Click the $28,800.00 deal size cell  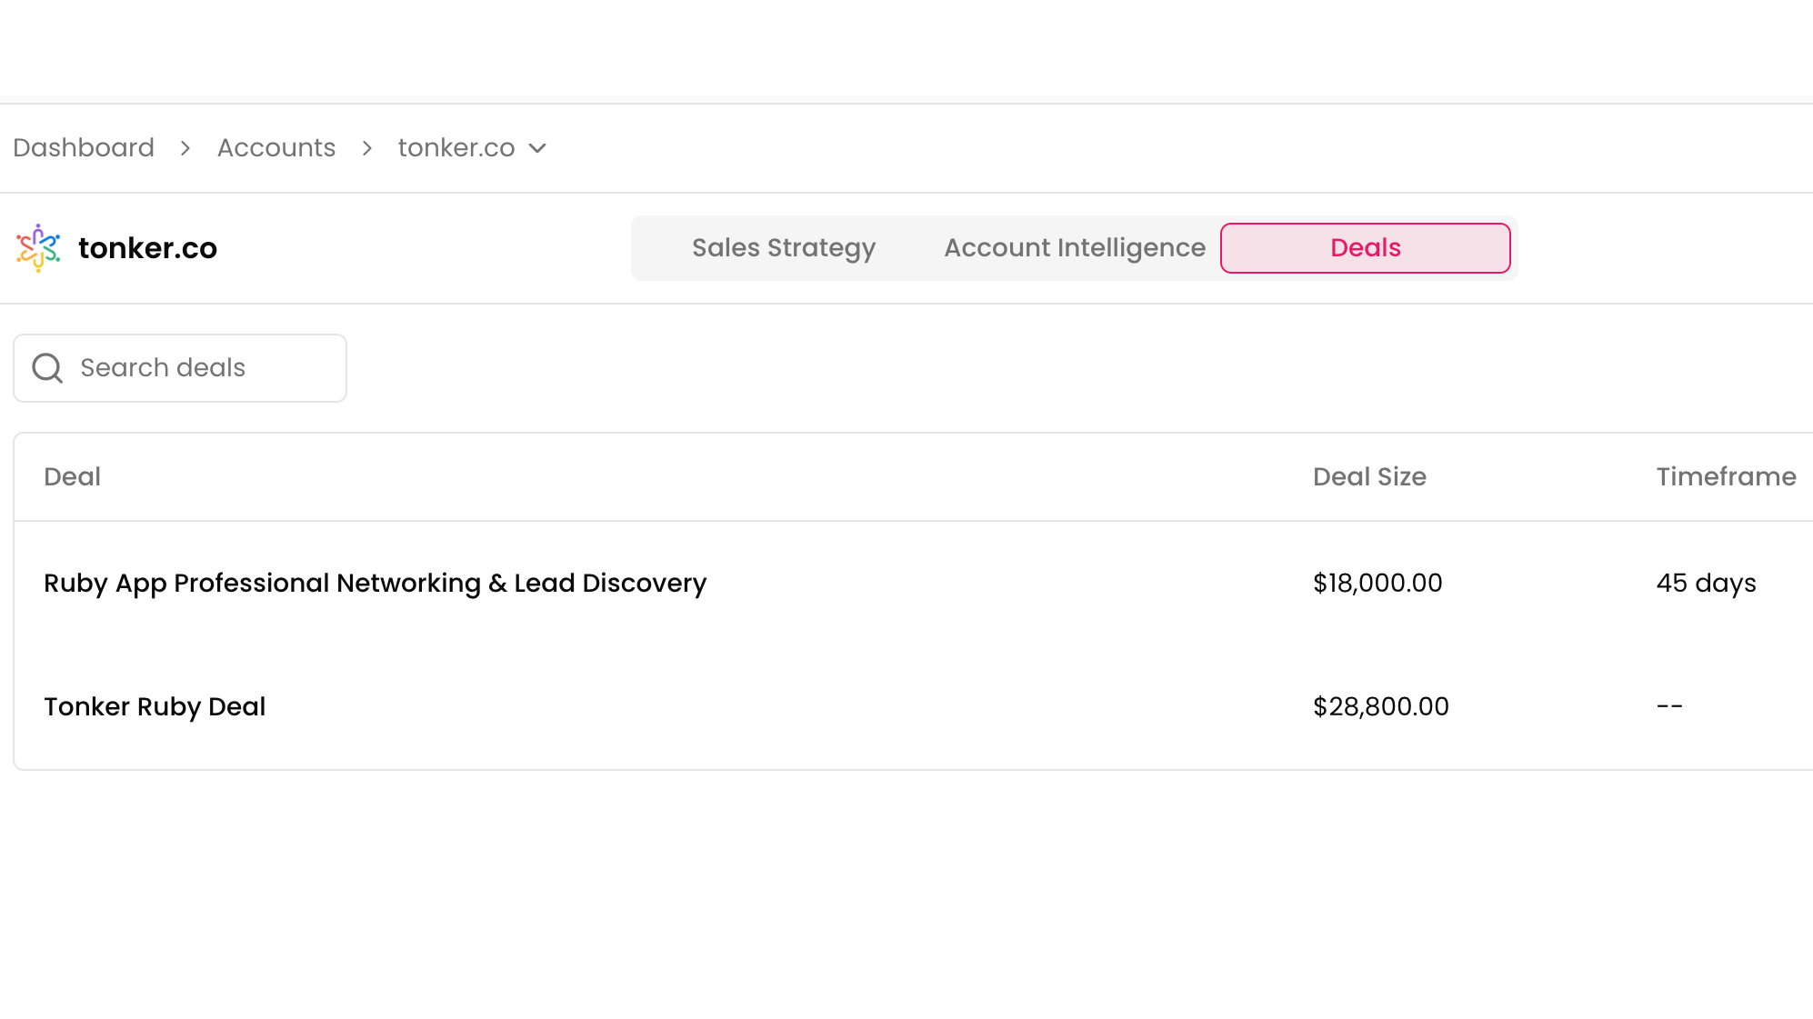pos(1380,707)
